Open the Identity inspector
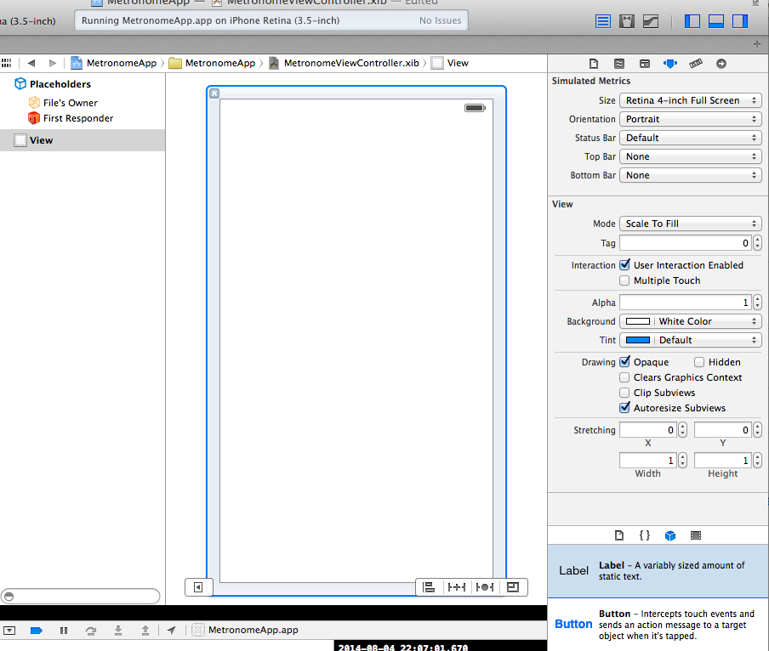Screen dimensions: 769x651 [x=645, y=63]
